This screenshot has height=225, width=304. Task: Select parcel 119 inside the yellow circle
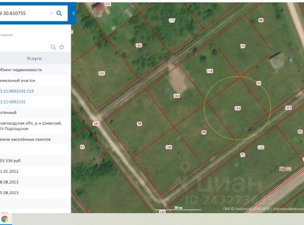pyautogui.click(x=237, y=108)
